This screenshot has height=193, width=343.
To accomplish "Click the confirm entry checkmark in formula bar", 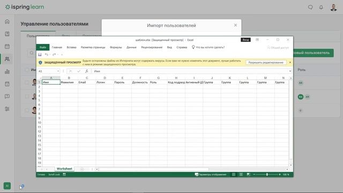I will [79, 71].
